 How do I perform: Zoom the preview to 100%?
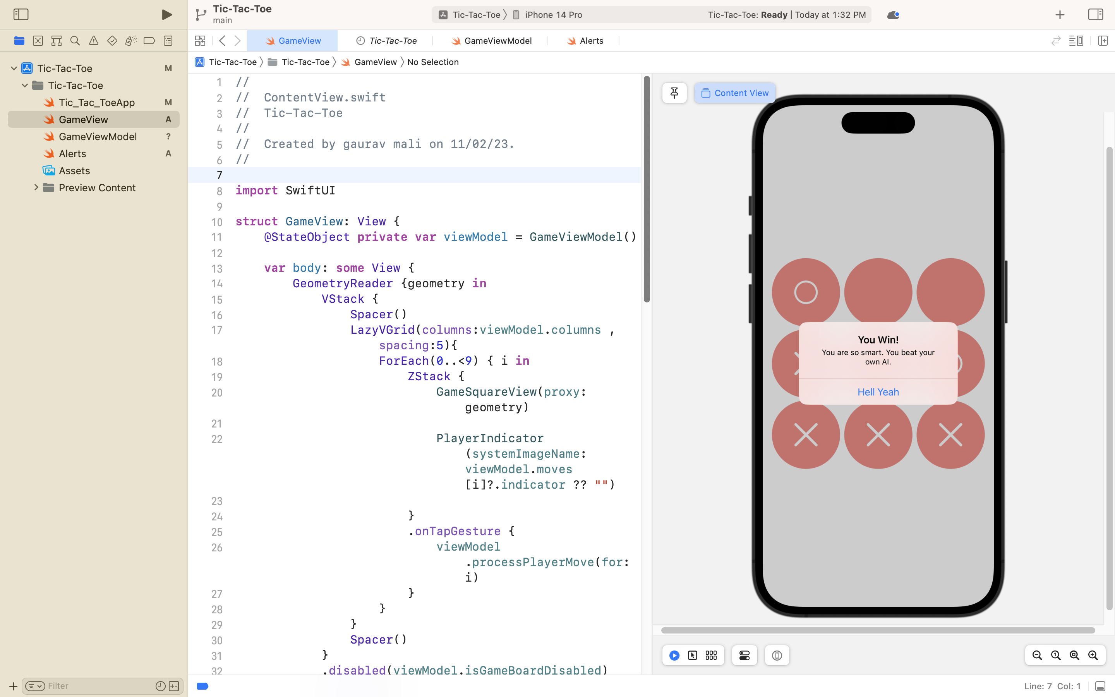click(1055, 655)
